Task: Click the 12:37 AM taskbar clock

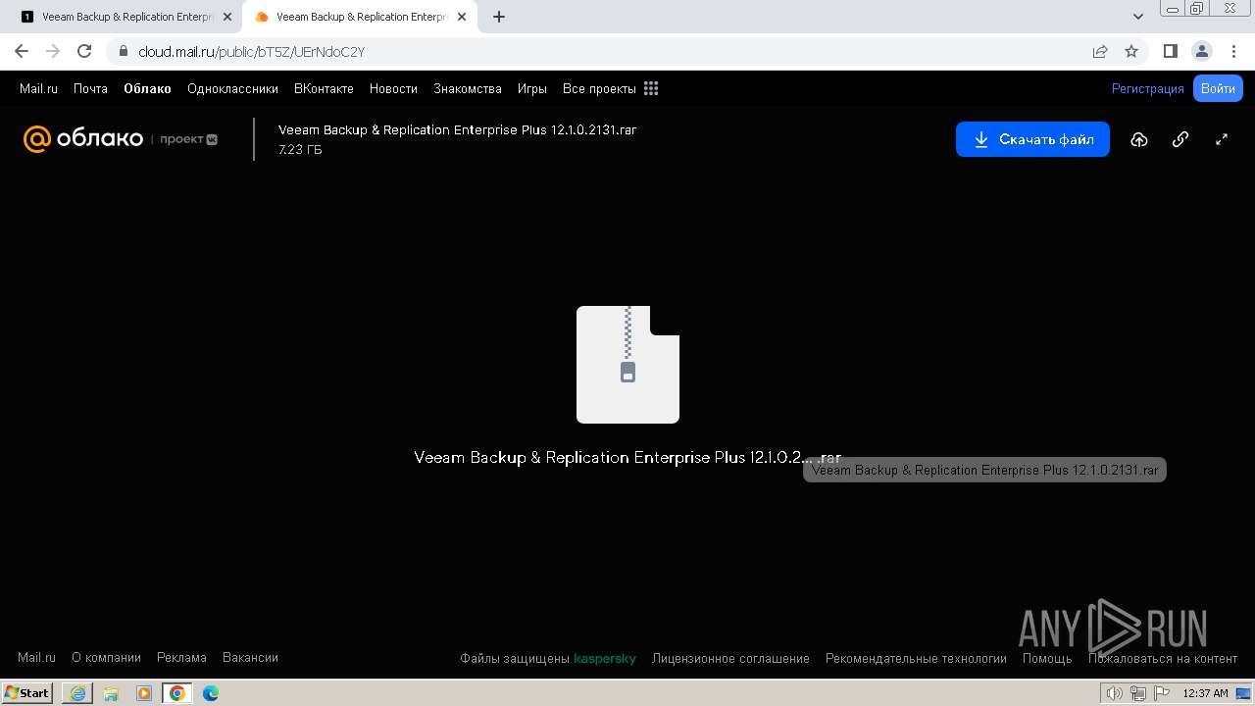Action: [x=1205, y=693]
